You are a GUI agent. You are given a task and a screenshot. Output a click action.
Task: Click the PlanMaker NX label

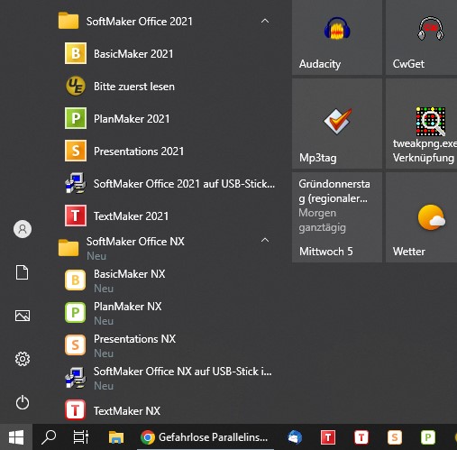click(x=128, y=307)
